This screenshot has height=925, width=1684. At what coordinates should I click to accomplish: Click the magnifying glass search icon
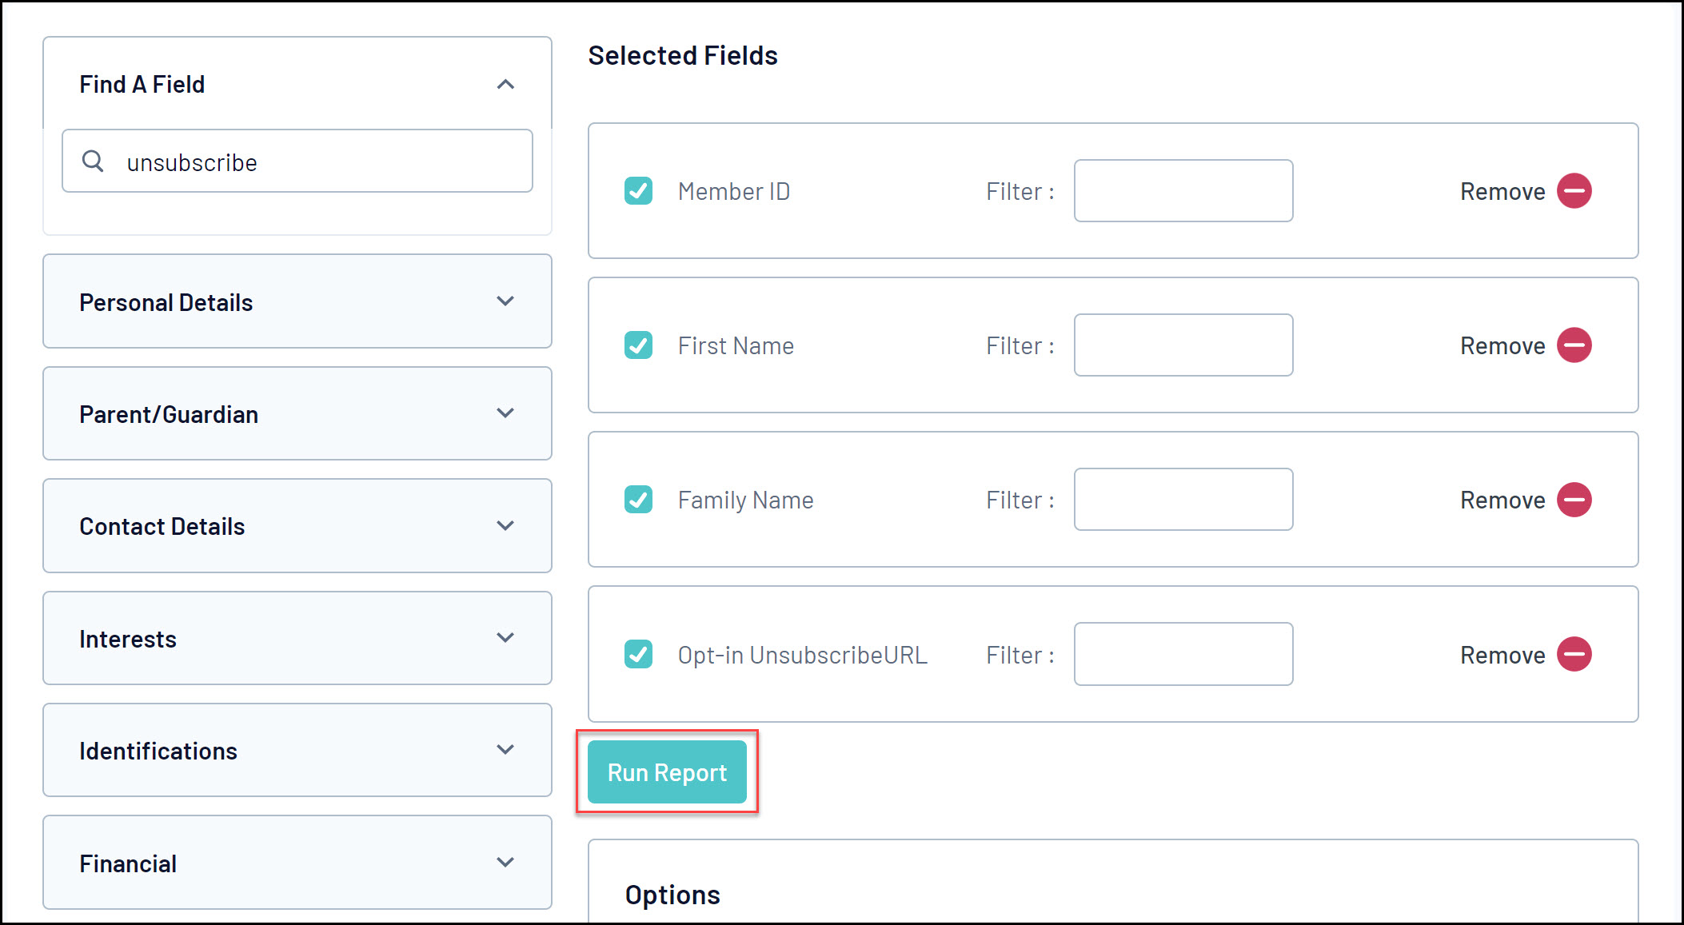(93, 161)
